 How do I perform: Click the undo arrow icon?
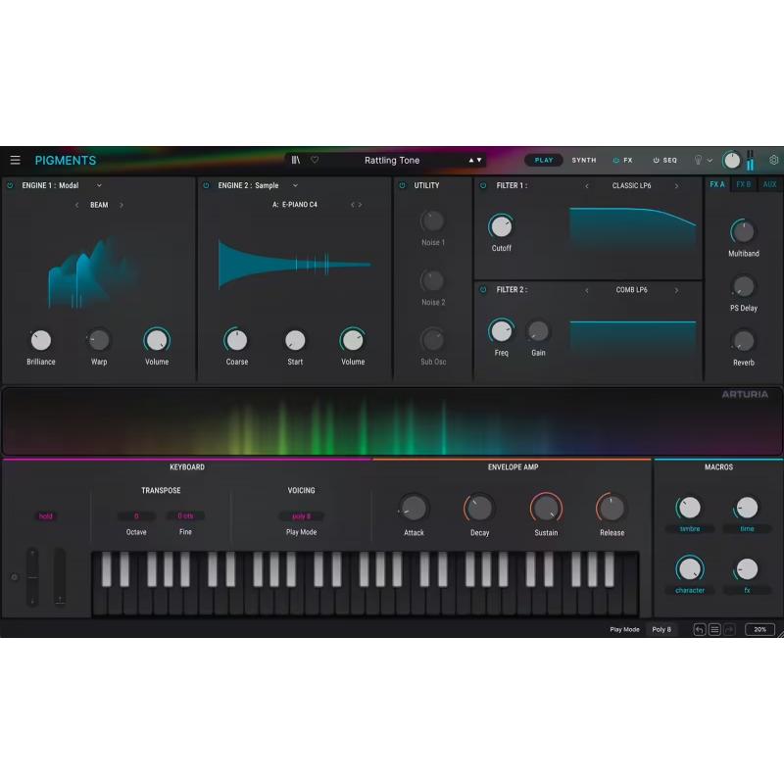699,629
